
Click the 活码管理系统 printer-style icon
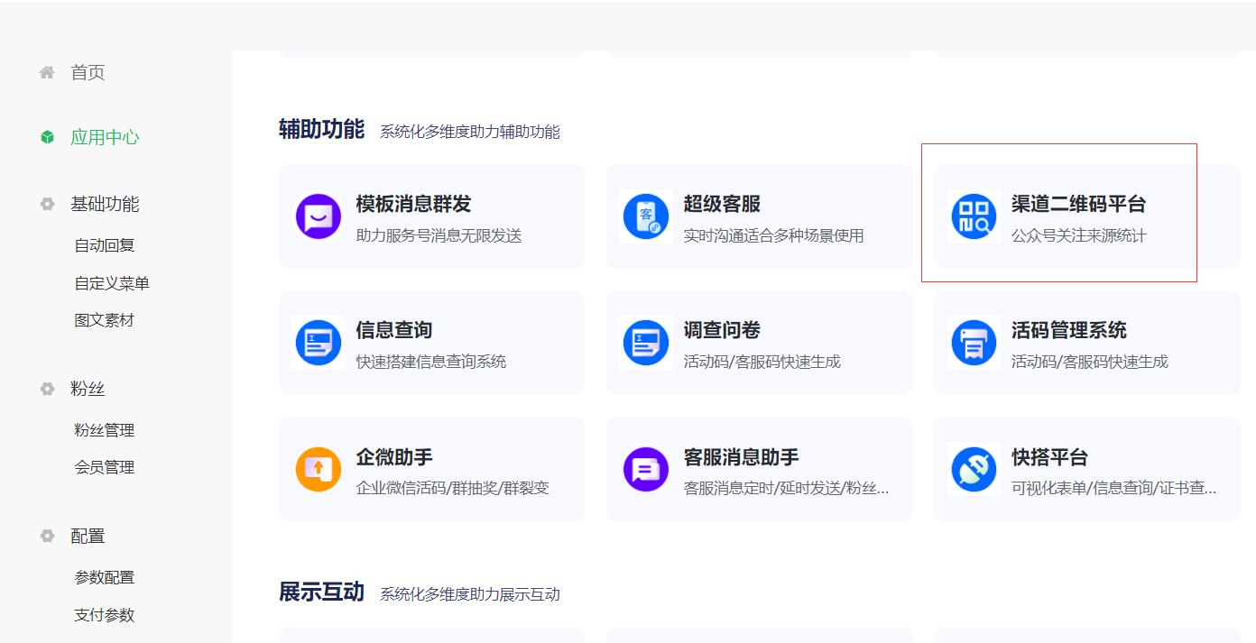click(973, 343)
